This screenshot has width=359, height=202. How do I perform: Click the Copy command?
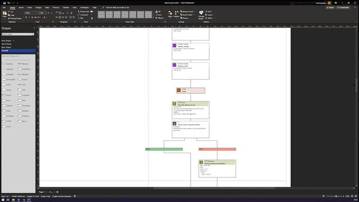[x=11, y=15]
